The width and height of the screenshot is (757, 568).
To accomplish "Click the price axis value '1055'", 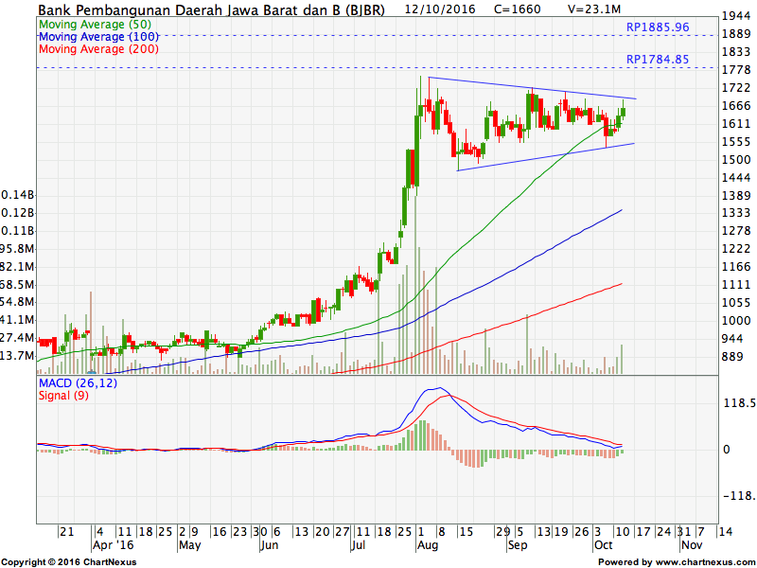I will (x=736, y=303).
